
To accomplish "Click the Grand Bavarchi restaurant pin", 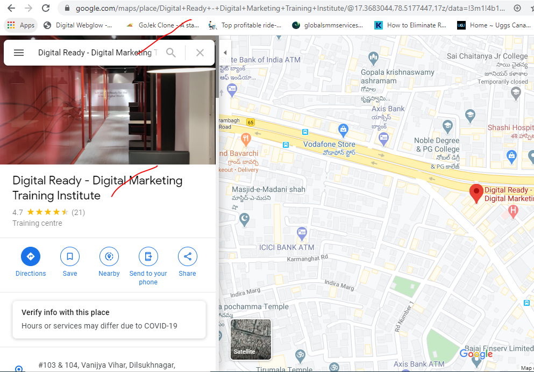I will click(246, 140).
